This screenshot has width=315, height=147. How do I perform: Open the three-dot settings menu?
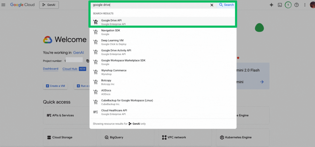(305, 5)
